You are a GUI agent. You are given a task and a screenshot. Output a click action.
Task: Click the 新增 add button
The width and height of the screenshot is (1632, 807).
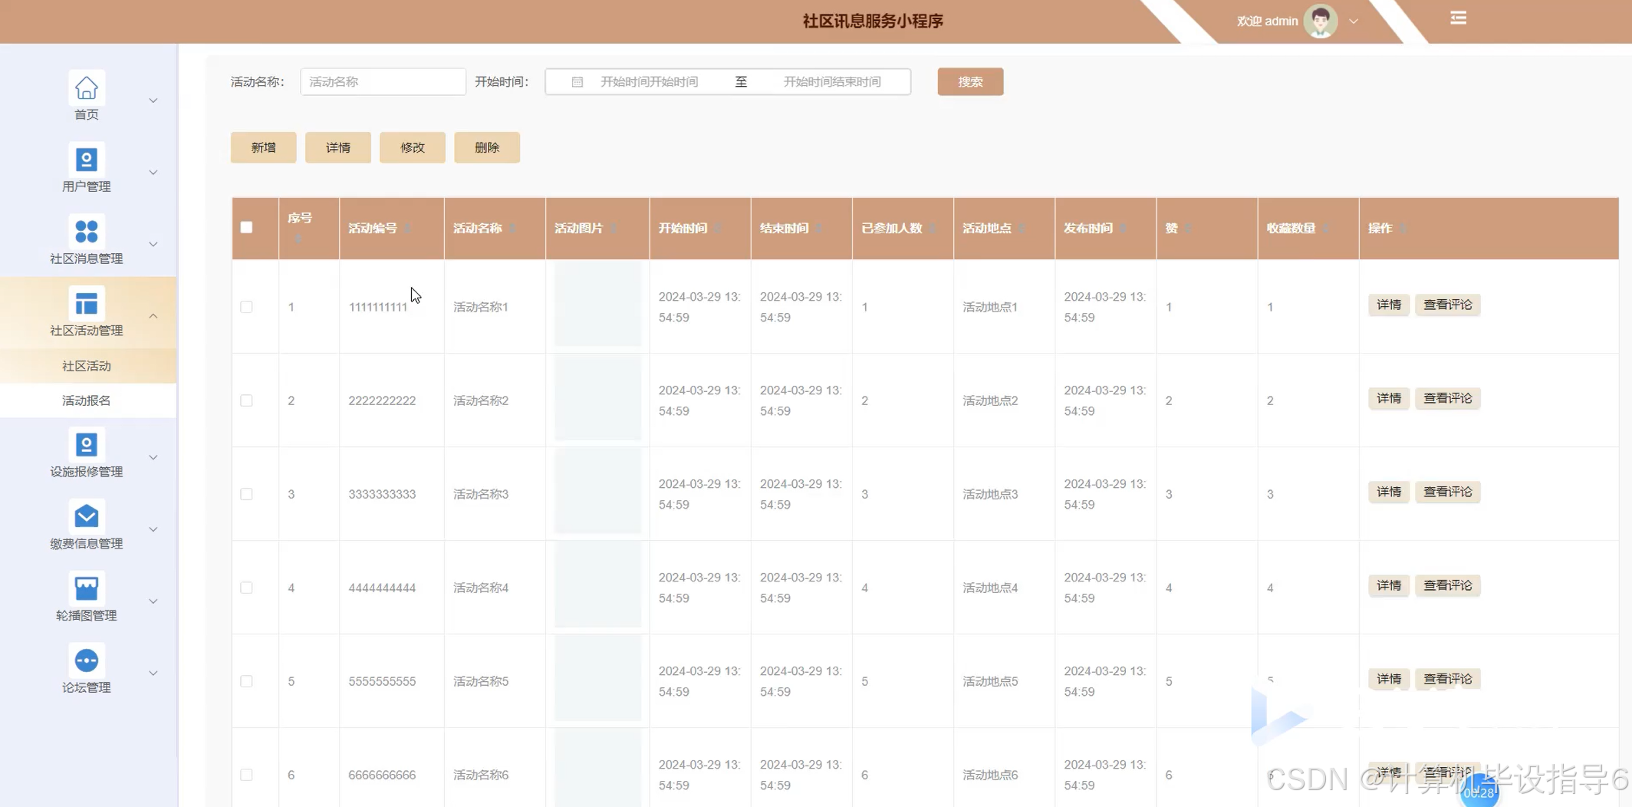tap(263, 147)
